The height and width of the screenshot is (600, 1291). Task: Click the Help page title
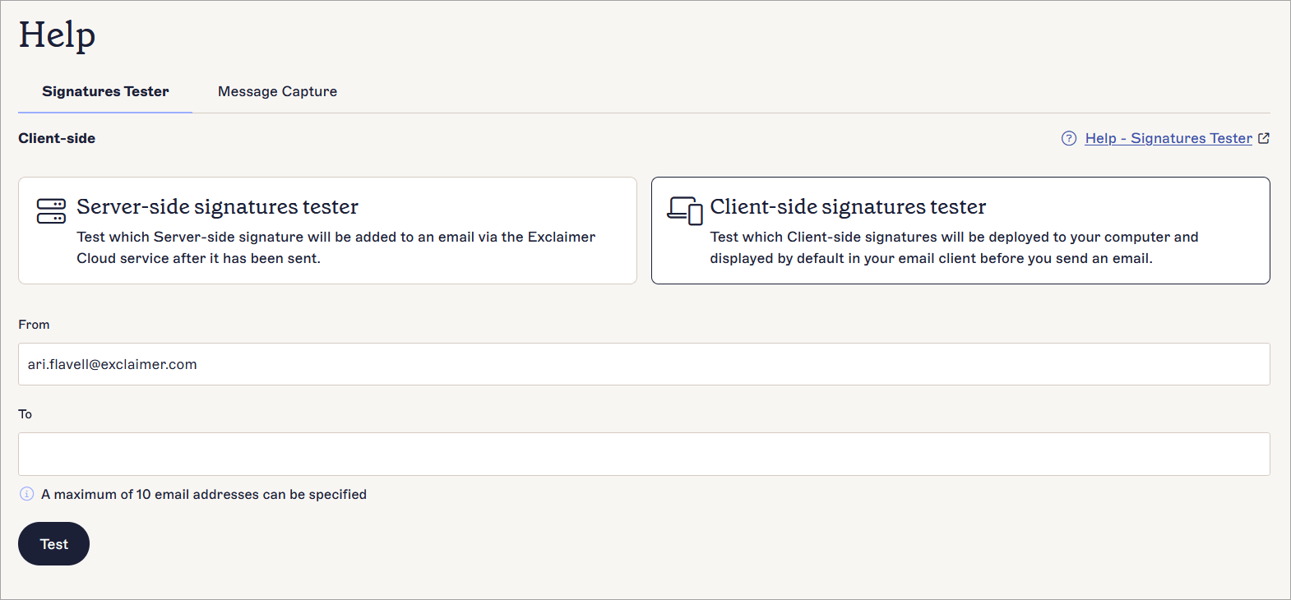tap(58, 35)
